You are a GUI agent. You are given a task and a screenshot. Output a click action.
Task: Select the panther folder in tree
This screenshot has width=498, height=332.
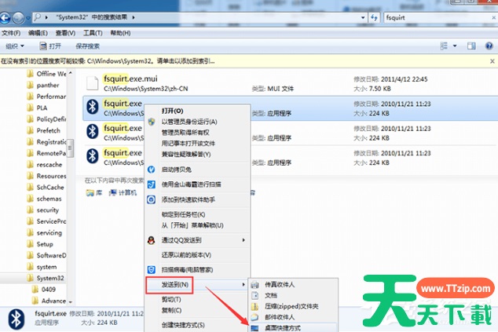[43, 86]
